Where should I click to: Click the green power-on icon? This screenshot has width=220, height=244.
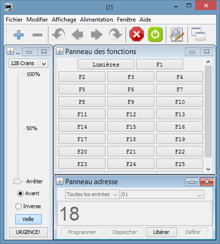point(155,34)
